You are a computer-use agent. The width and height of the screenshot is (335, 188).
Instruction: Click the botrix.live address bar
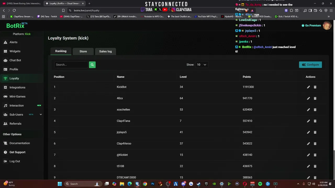86,10
